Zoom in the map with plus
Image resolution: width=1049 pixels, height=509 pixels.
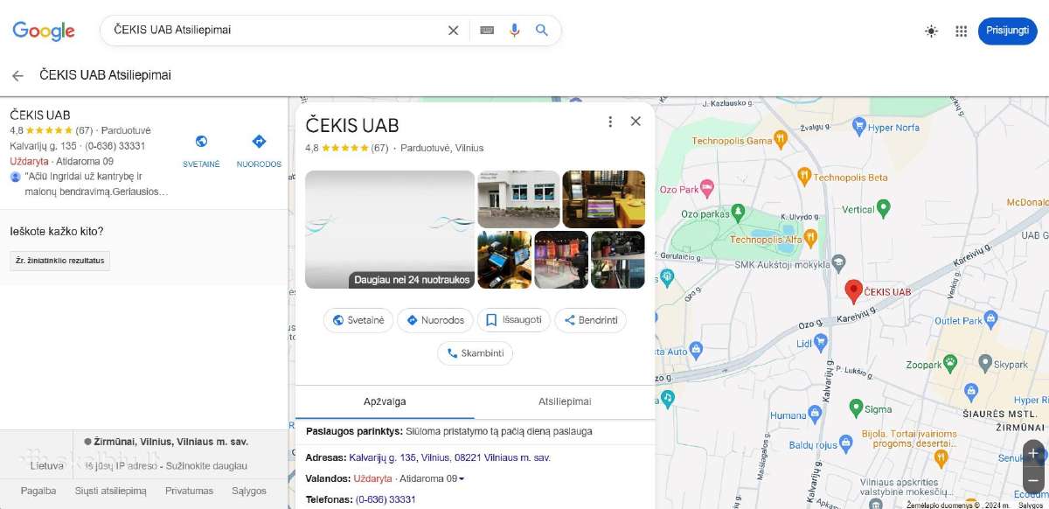click(1034, 453)
